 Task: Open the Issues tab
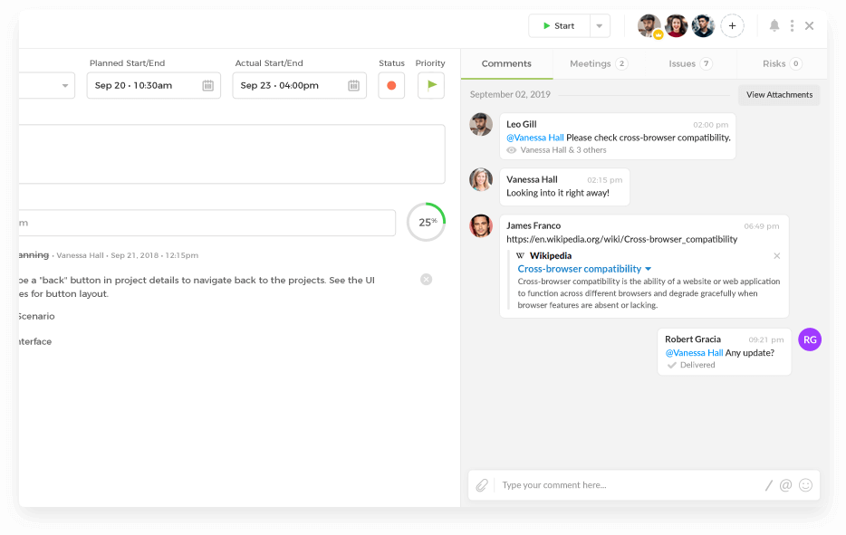tap(690, 64)
